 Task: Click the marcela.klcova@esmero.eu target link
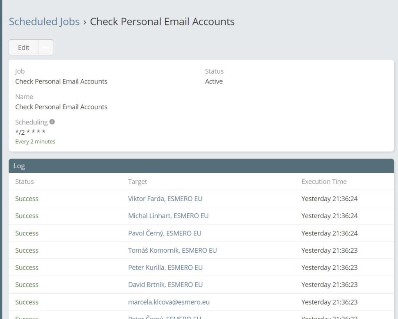click(169, 302)
